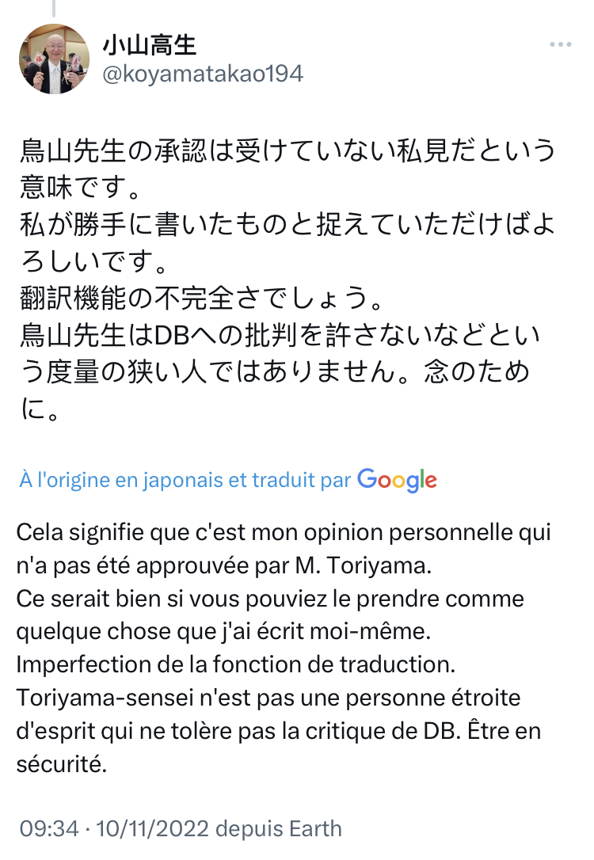594x860 pixels.
Task: Open the three-dot more options menu
Action: [x=564, y=45]
